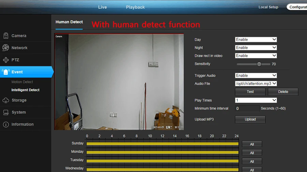Select Intelligent Detect submenu item
This screenshot has height=172, width=307.
pyautogui.click(x=26, y=90)
